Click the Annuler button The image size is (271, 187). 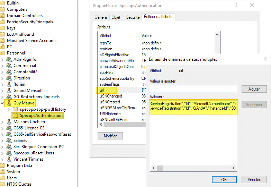click(254, 180)
